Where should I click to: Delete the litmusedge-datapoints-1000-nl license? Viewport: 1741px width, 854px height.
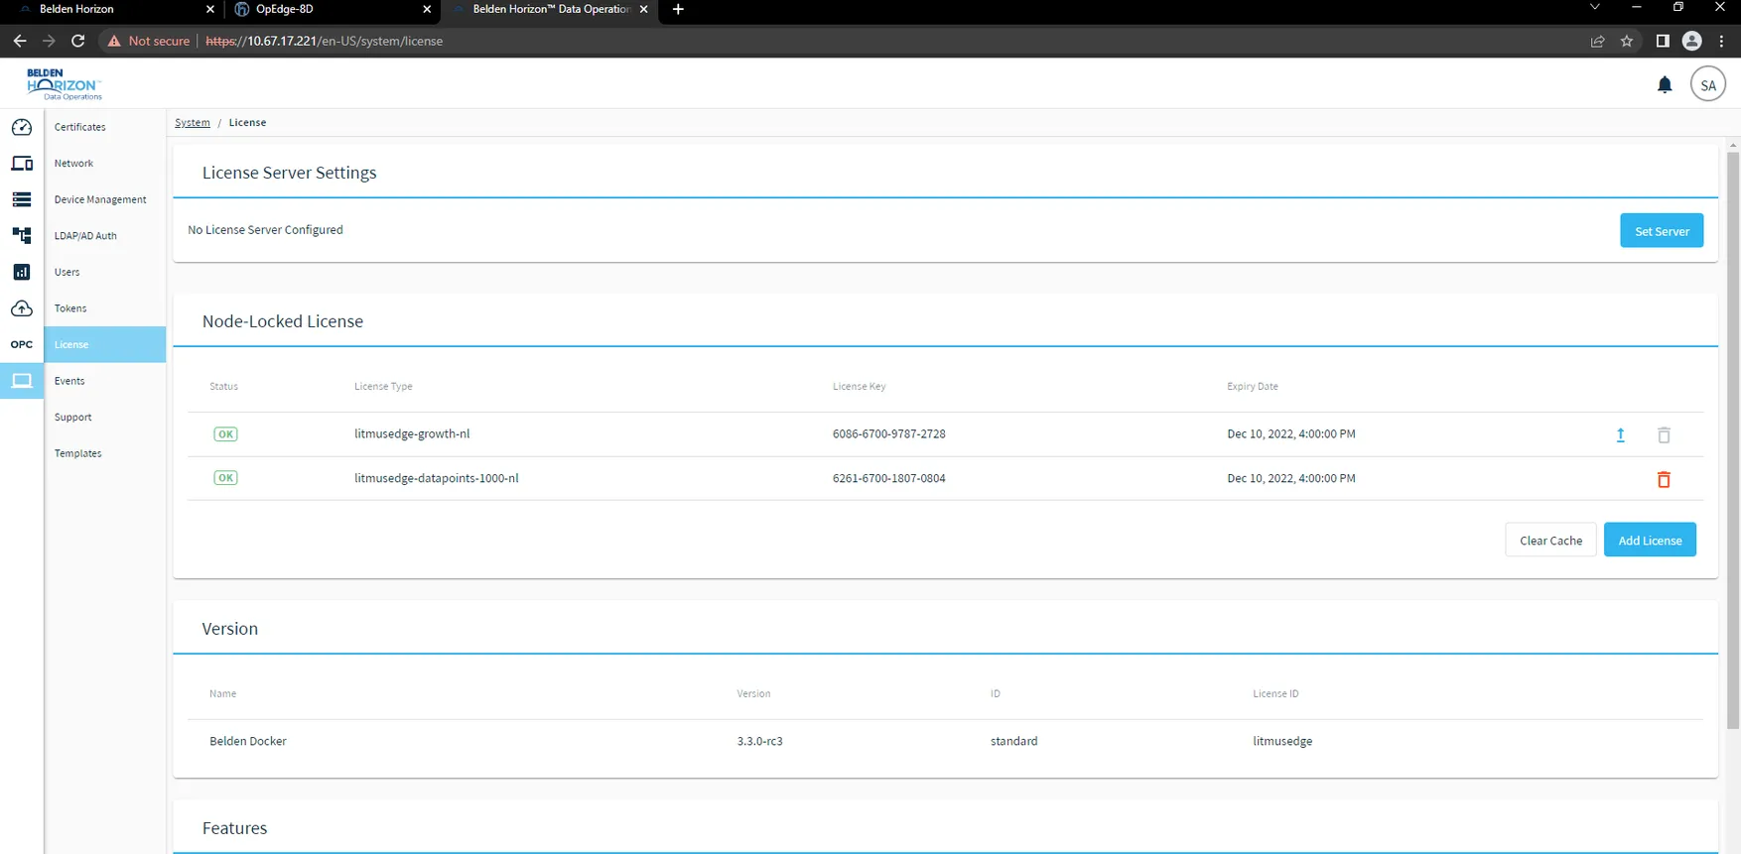point(1664,479)
